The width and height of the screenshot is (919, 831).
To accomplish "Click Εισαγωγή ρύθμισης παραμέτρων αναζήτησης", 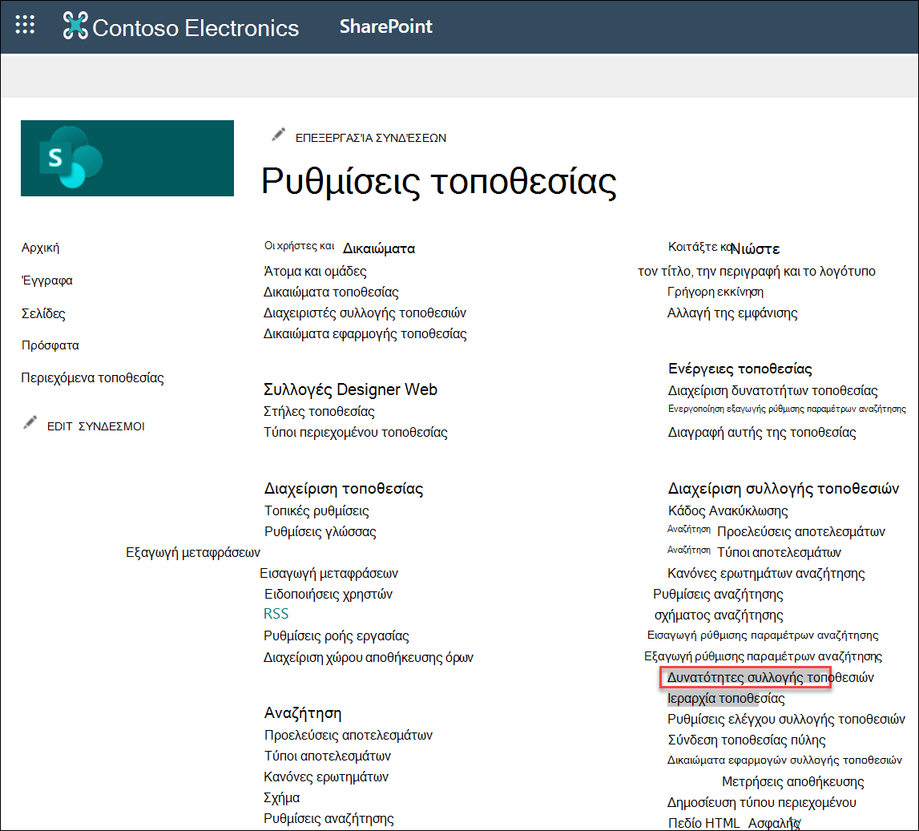I will 763,635.
